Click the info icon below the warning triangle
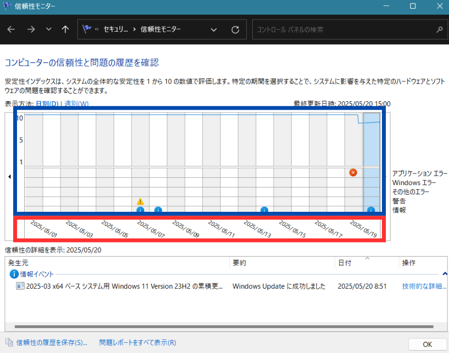Image resolution: width=449 pixels, height=353 pixels. [140, 210]
